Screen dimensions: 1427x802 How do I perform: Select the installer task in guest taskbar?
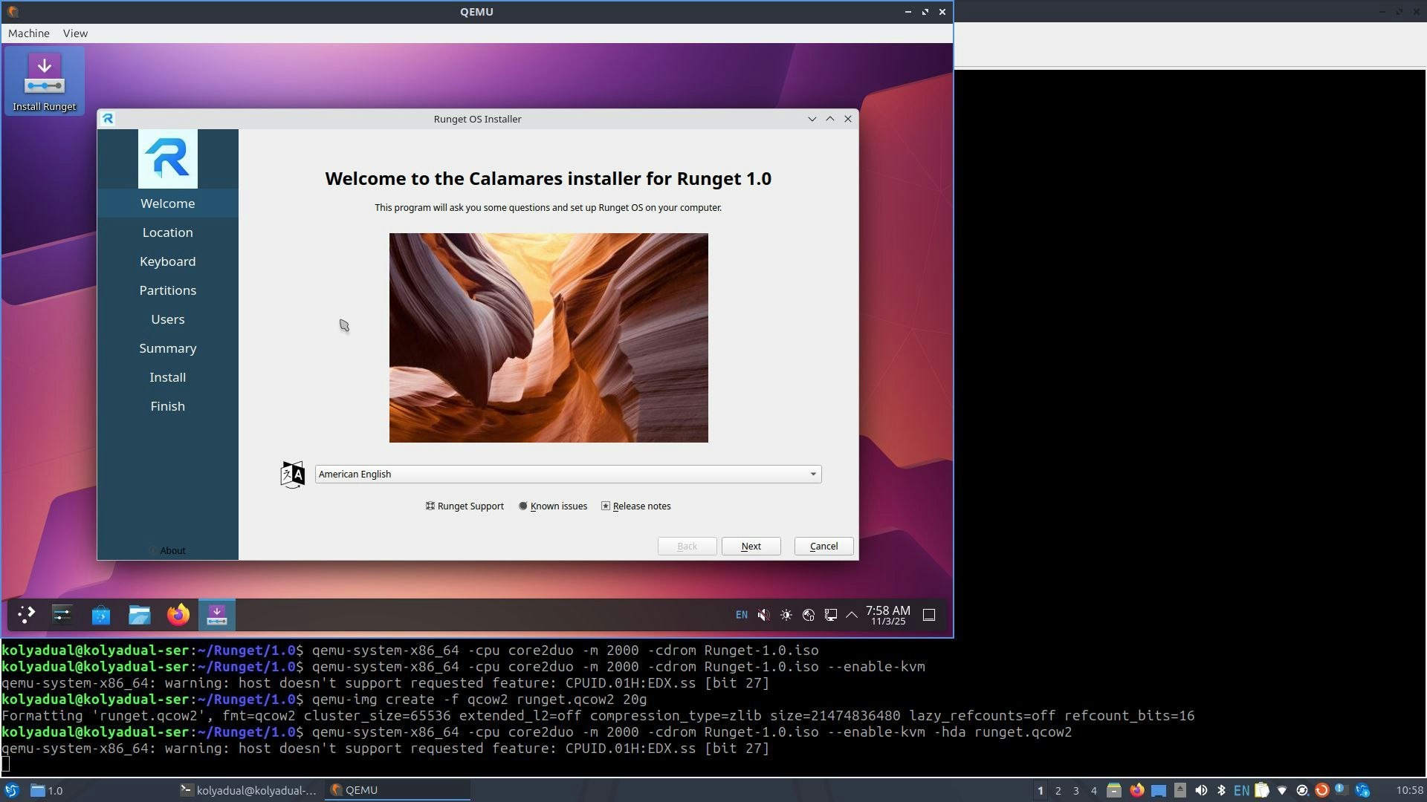tap(217, 615)
